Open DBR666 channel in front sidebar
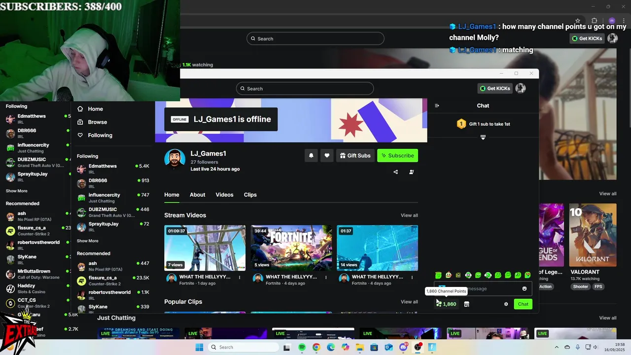631x355 pixels. point(113,183)
